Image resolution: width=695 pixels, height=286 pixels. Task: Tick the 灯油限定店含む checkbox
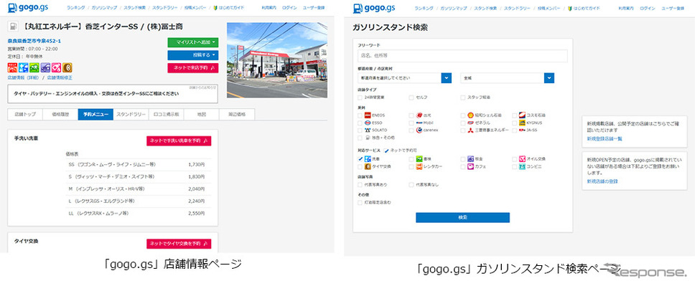click(x=360, y=202)
